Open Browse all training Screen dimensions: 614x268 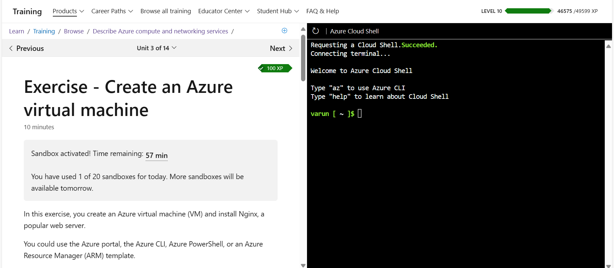coord(166,11)
